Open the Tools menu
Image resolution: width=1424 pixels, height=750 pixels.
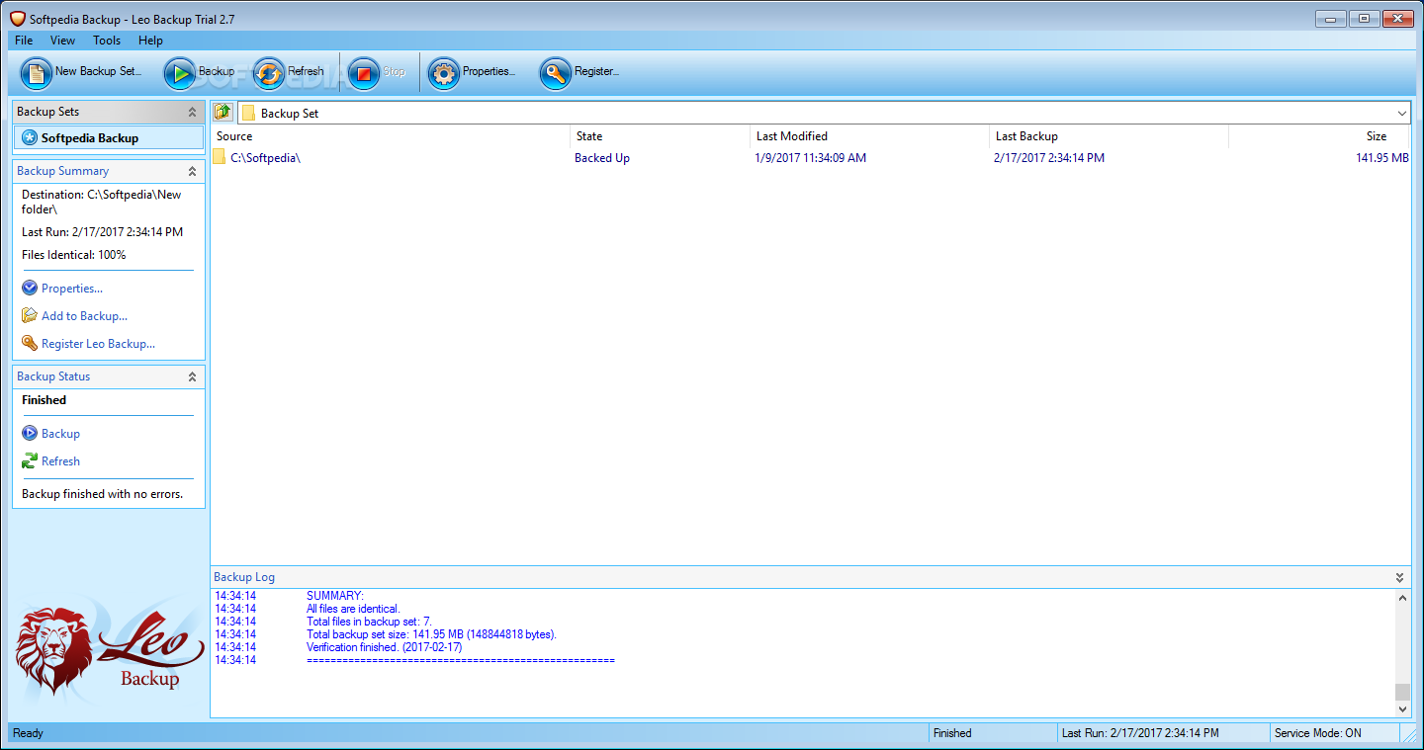pyautogui.click(x=107, y=41)
